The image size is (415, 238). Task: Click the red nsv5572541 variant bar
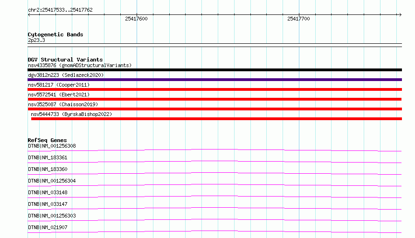pyautogui.click(x=214, y=99)
